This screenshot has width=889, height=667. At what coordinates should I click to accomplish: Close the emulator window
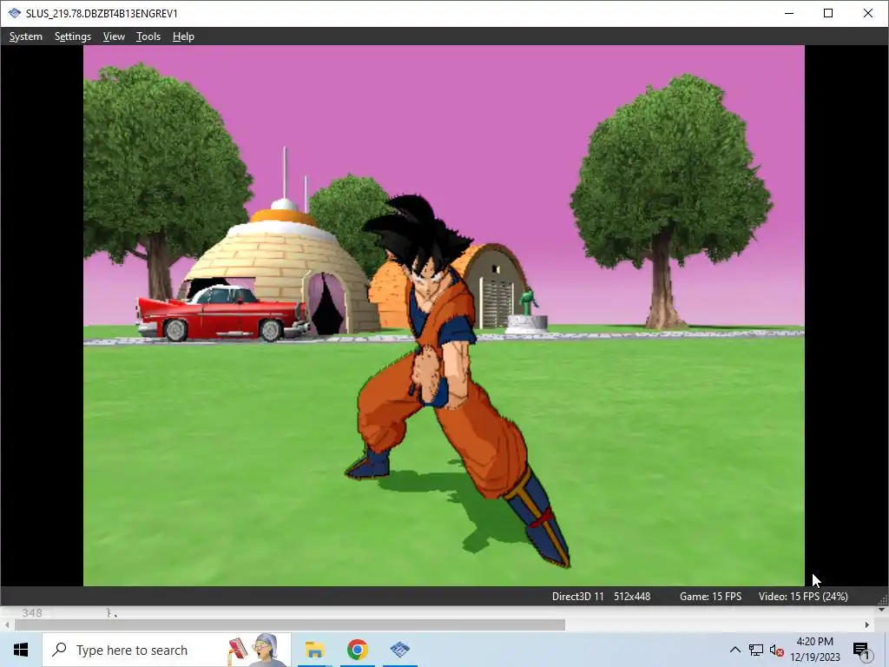(867, 13)
